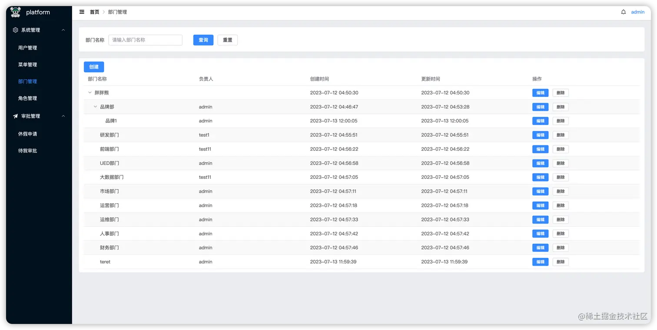Edit the 品牌1 department
This screenshot has height=330, width=657.
tap(540, 121)
